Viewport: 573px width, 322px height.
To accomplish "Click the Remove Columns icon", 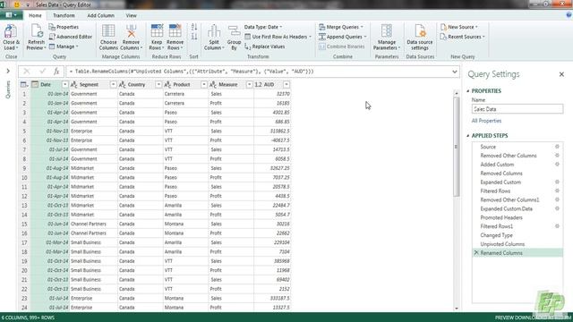I will click(131, 31).
